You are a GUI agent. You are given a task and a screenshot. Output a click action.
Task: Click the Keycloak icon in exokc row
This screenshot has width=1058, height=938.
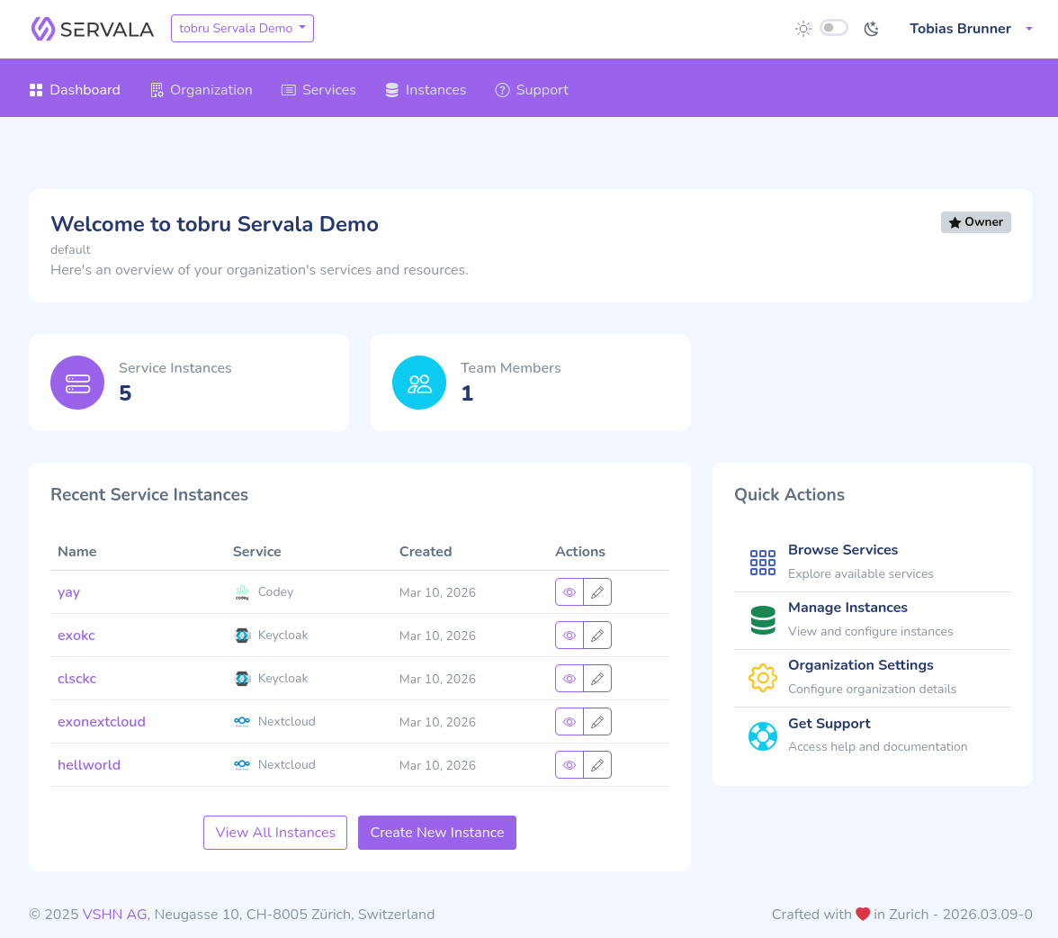click(x=241, y=636)
